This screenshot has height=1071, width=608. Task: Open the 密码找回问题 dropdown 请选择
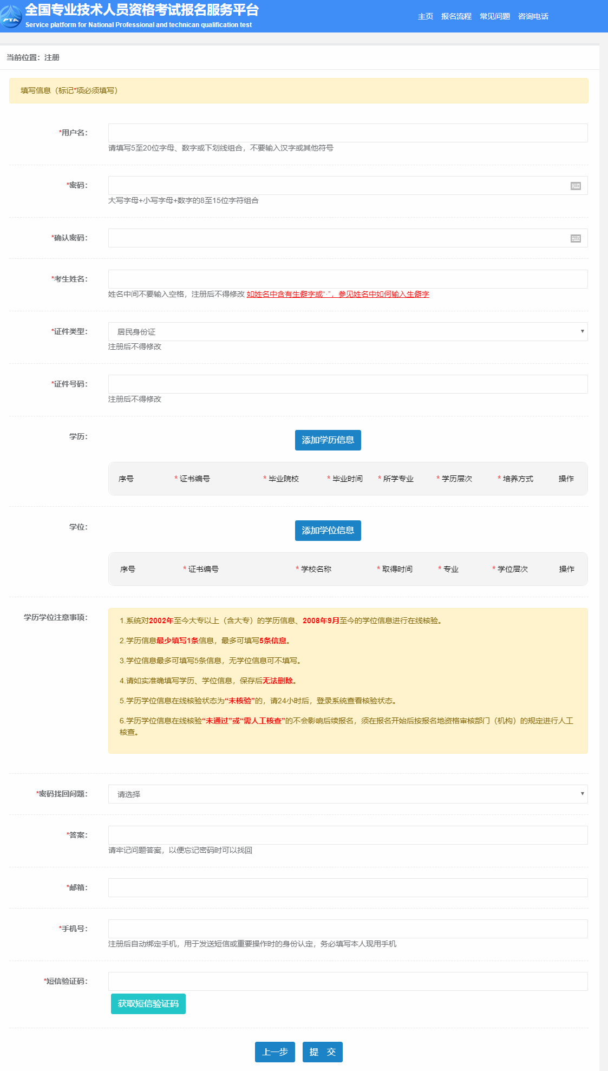(x=348, y=794)
